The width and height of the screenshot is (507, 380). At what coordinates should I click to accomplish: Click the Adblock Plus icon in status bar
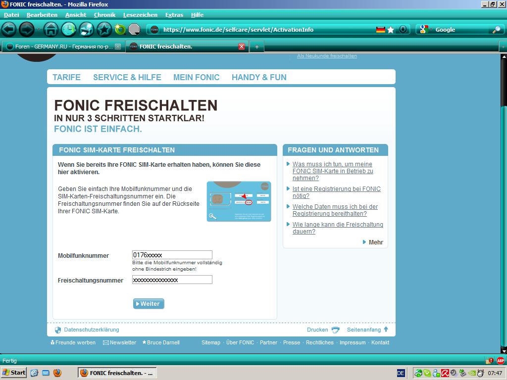[x=501, y=361]
